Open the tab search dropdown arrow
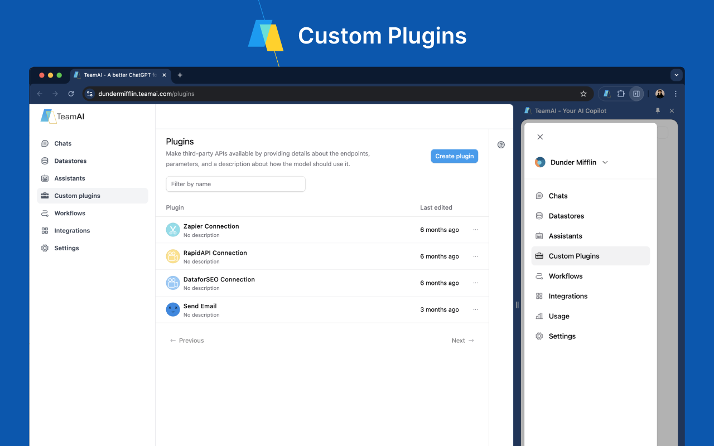 click(677, 75)
